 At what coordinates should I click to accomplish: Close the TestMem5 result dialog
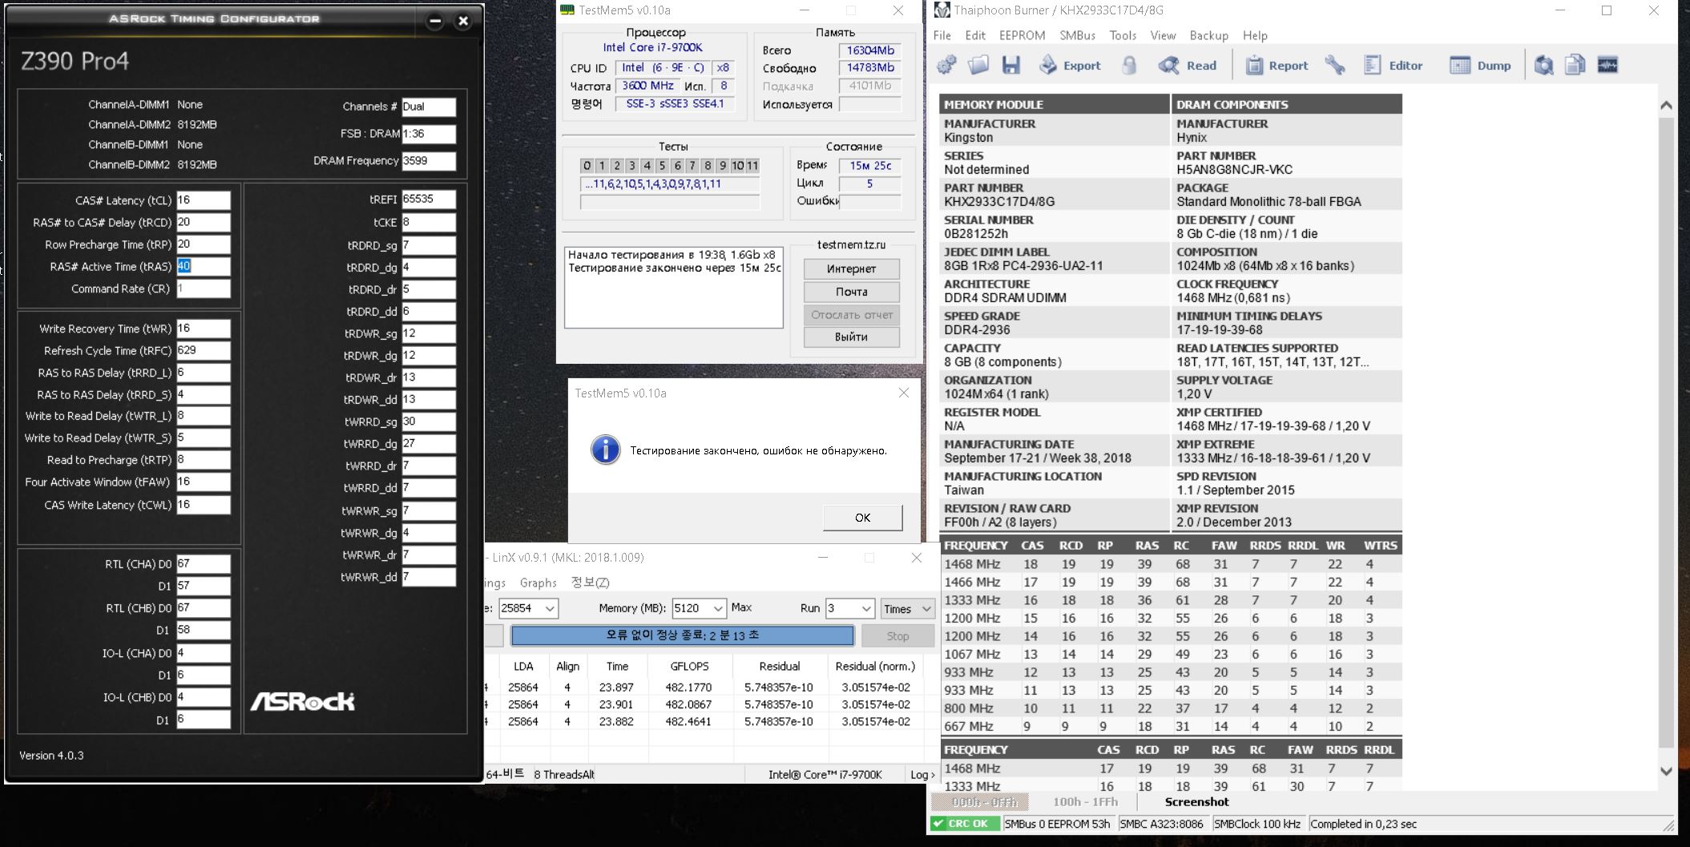pyautogui.click(x=904, y=393)
